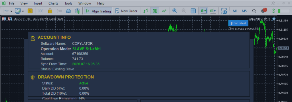Open the New Order dialog
Screen dimensions: 292x102
point(126,11)
